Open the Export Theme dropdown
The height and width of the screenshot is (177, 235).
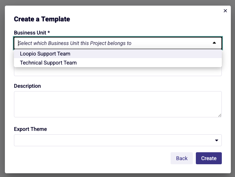pyautogui.click(x=118, y=140)
